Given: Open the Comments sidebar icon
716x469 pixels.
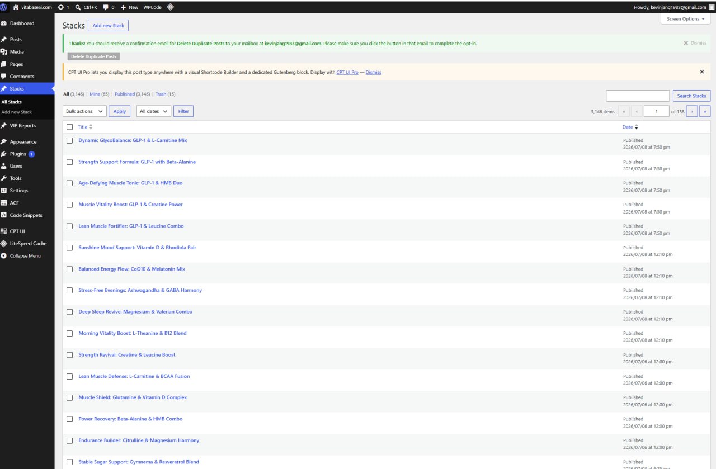Looking at the screenshot, I should coord(4,77).
